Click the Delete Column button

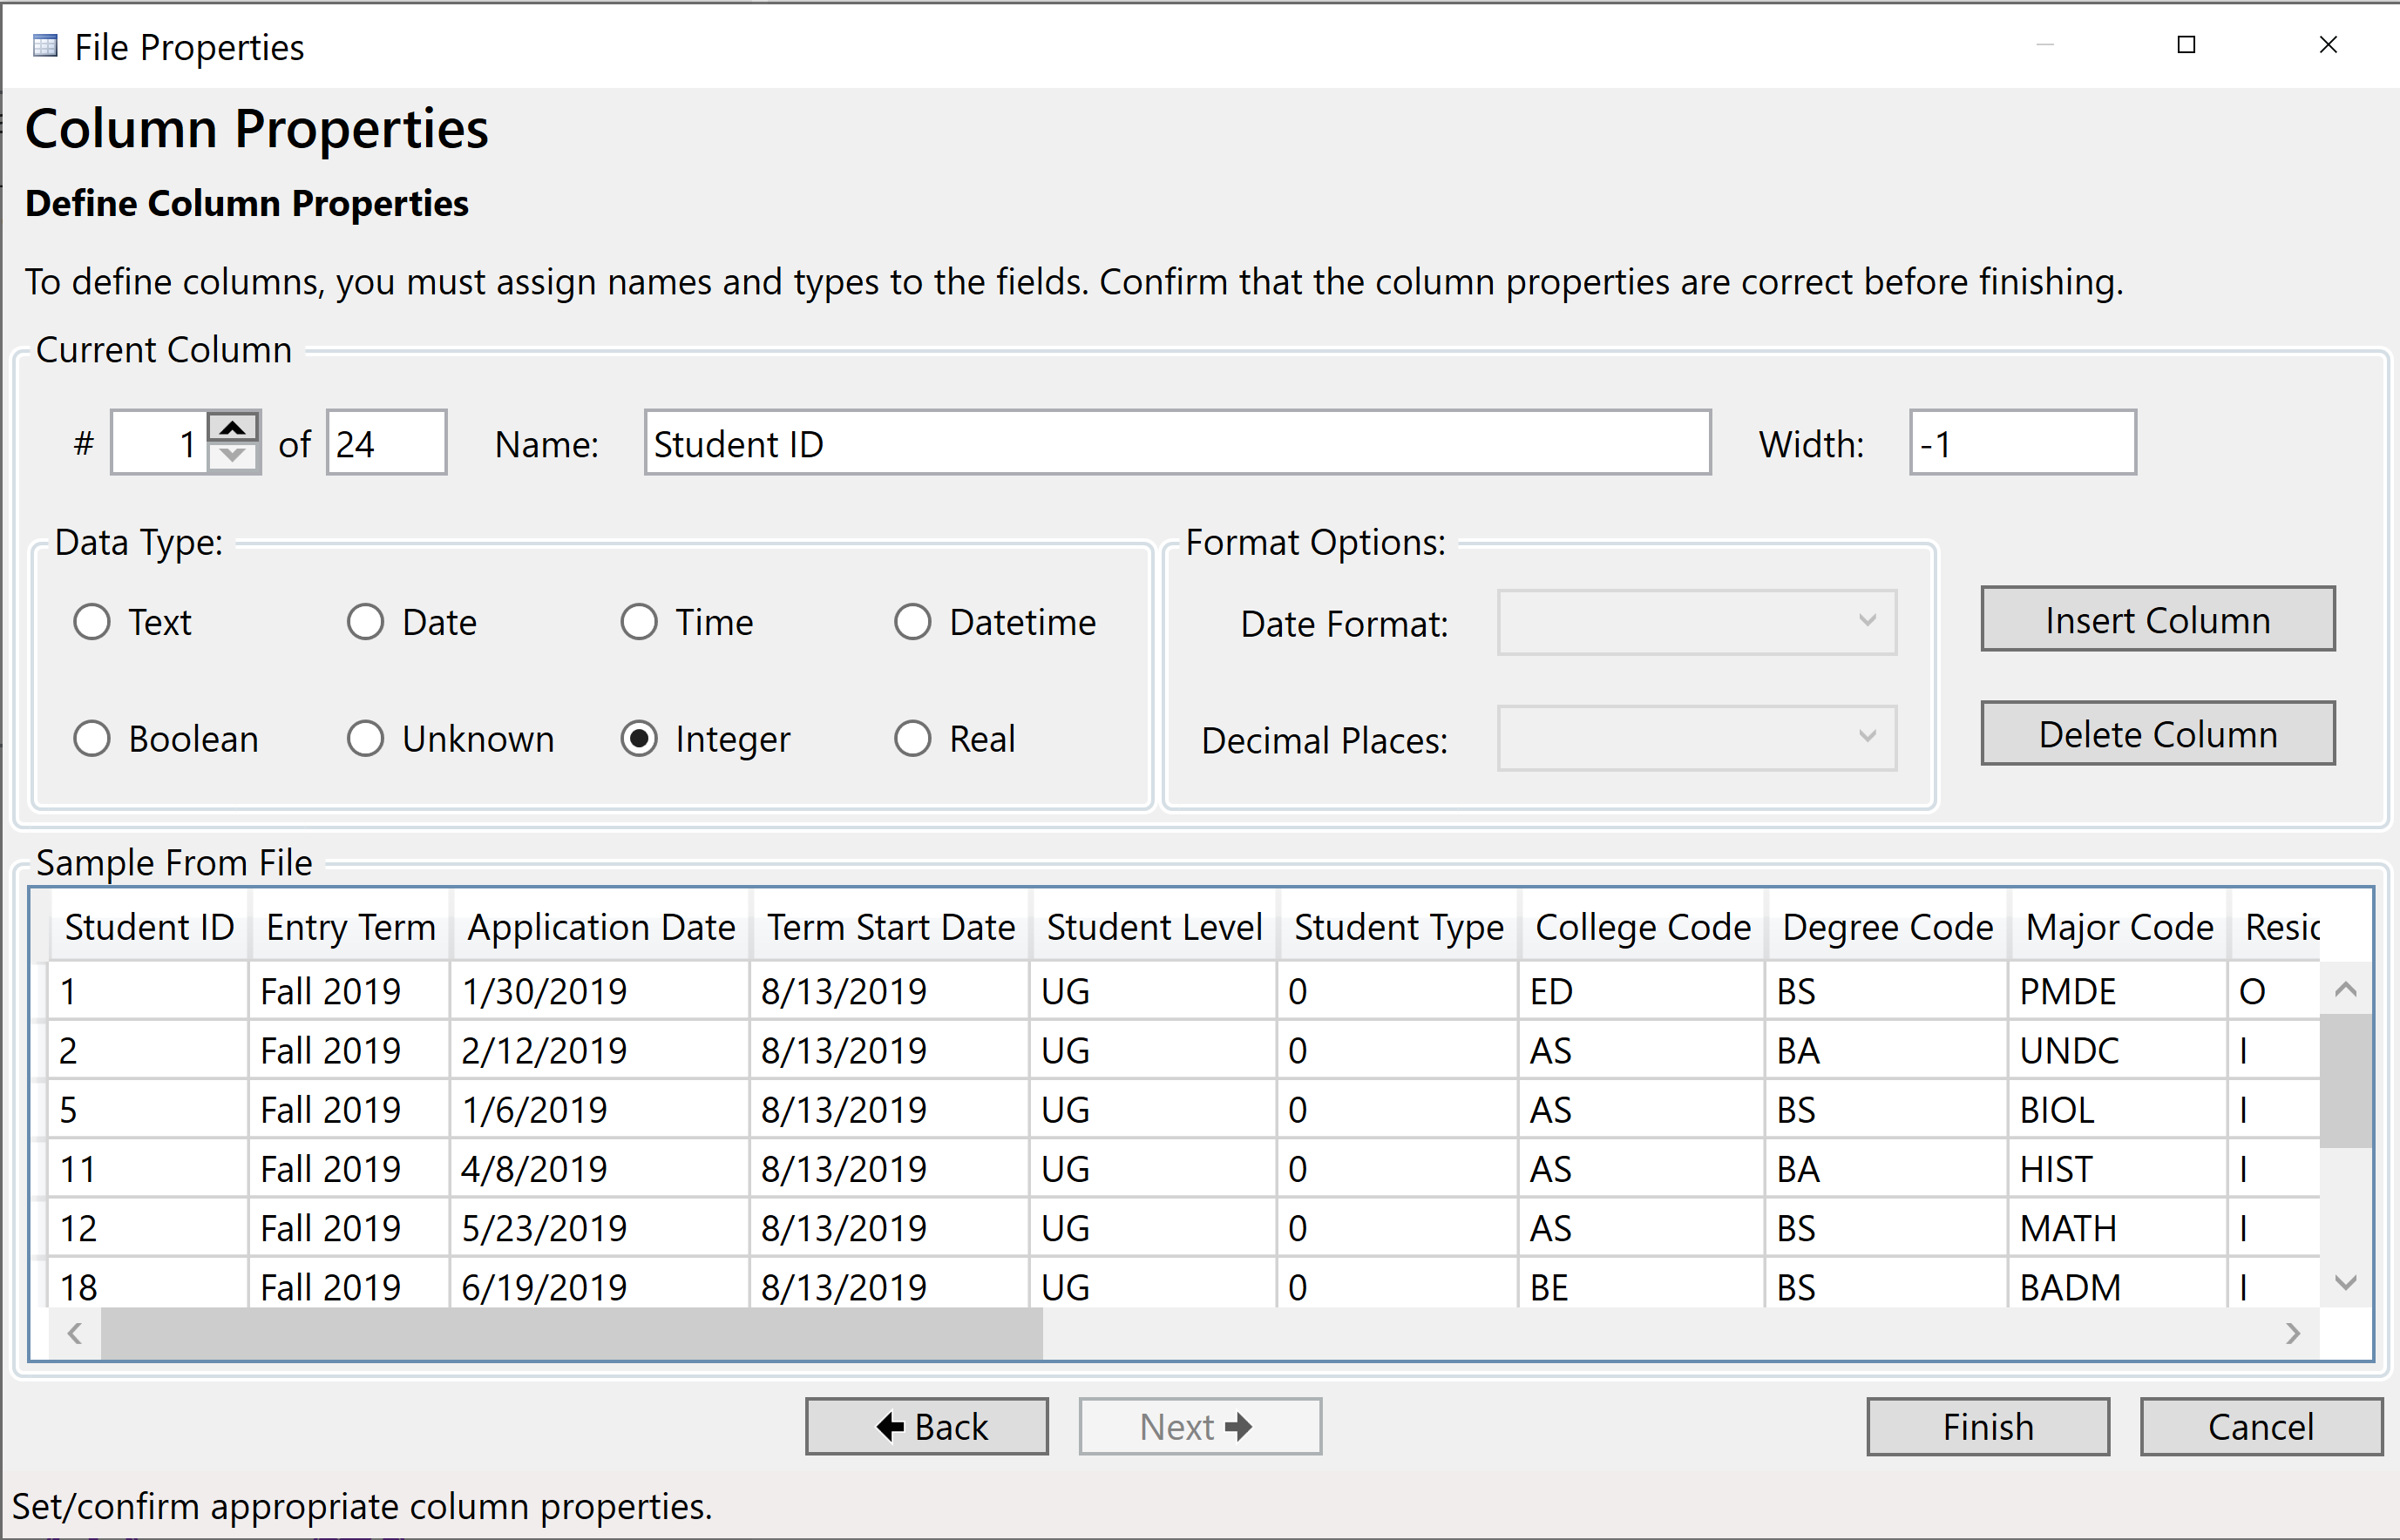tap(2157, 733)
